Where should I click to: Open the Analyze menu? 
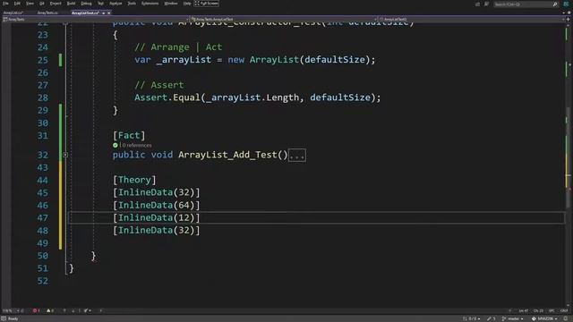click(x=115, y=4)
